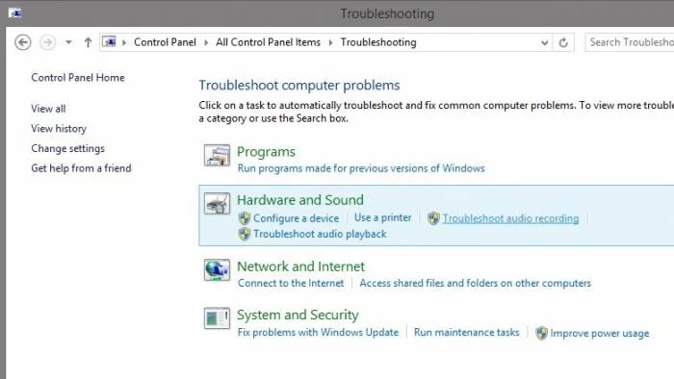Select All Control Panel Items breadcrumb
The width and height of the screenshot is (674, 379).
tap(268, 42)
